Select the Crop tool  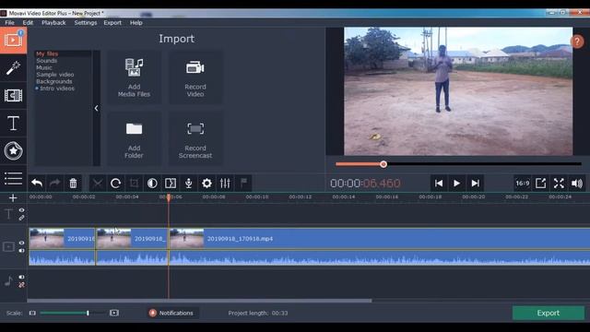click(x=134, y=184)
